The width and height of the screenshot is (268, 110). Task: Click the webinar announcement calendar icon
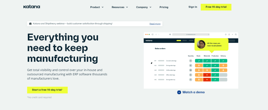coord(30,24)
